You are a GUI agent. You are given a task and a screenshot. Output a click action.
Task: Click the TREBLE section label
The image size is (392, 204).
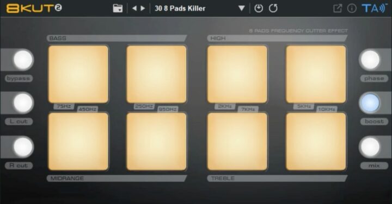pos(223,178)
